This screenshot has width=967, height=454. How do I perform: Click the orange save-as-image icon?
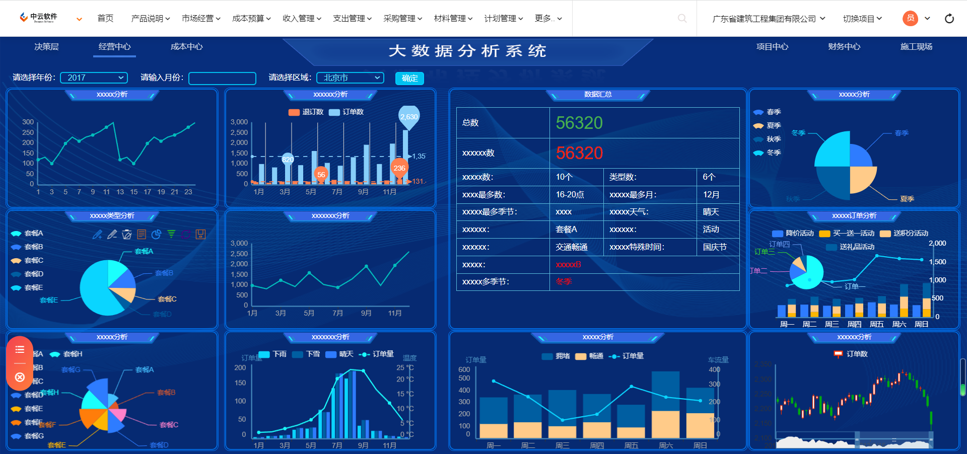[x=200, y=234]
